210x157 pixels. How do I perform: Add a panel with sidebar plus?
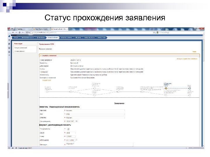click(x=9, y=55)
